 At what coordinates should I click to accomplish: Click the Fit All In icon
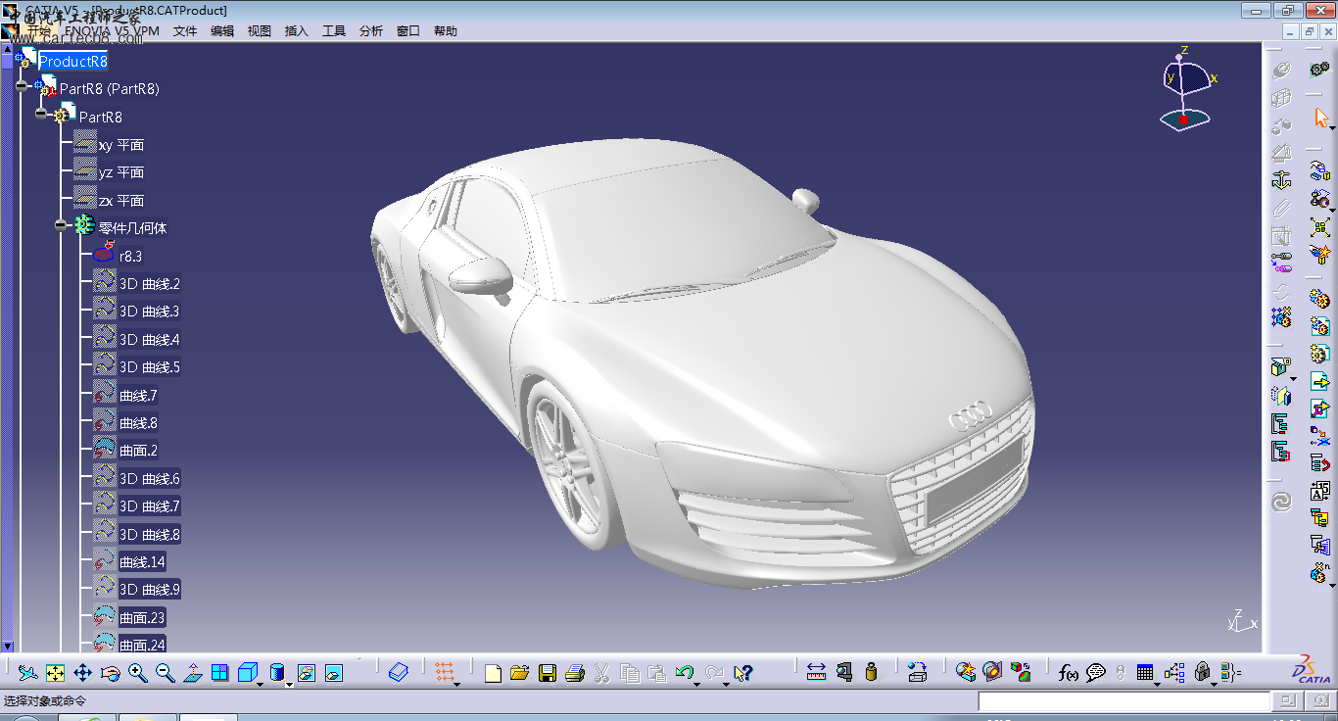click(x=56, y=673)
